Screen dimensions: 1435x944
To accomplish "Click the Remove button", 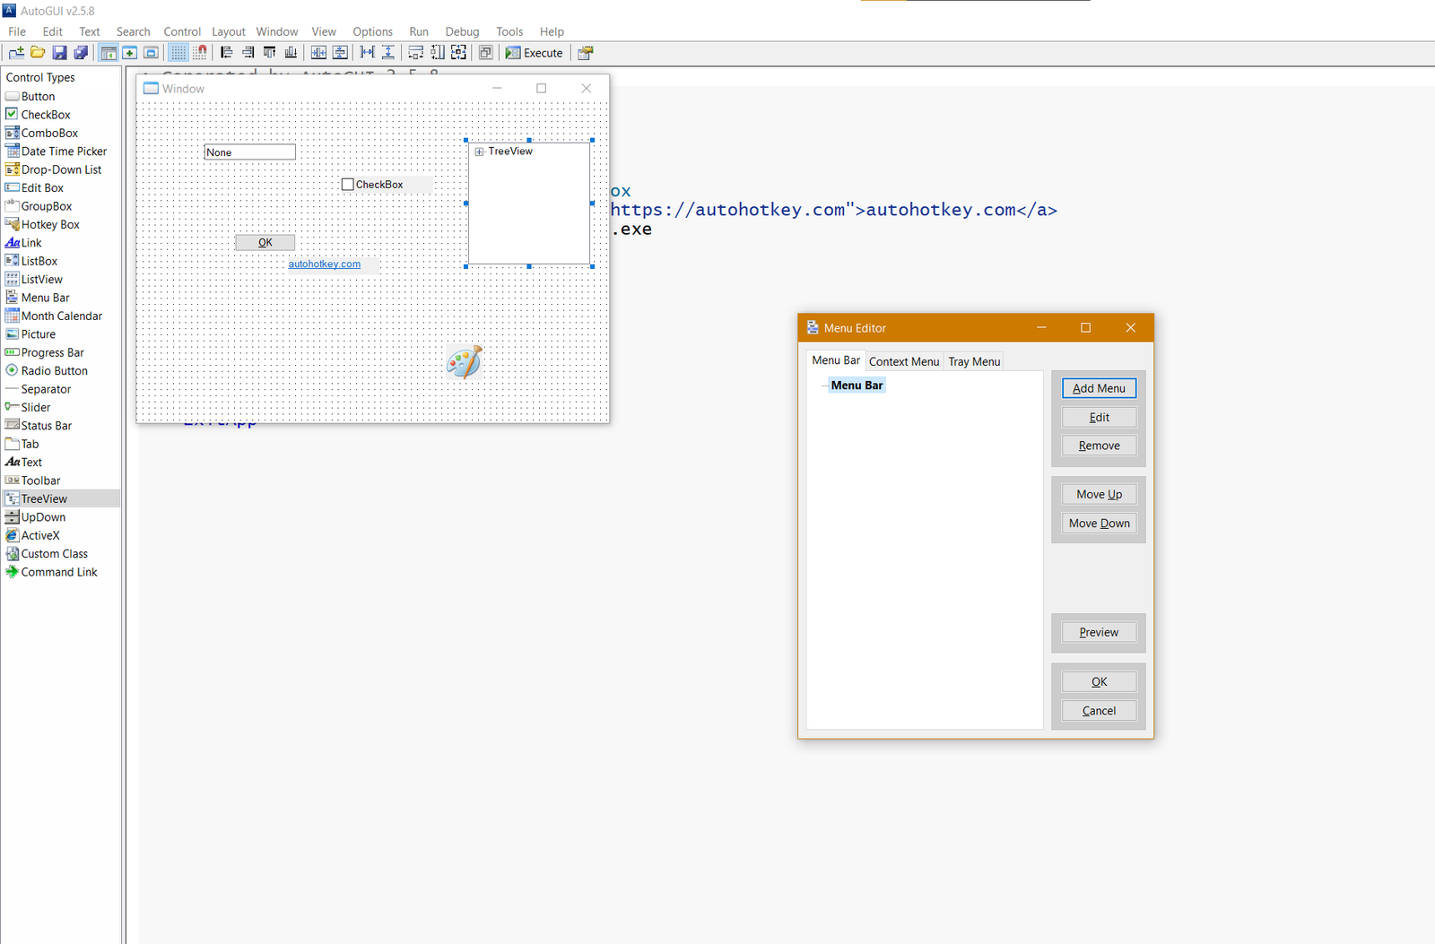I will tap(1099, 446).
